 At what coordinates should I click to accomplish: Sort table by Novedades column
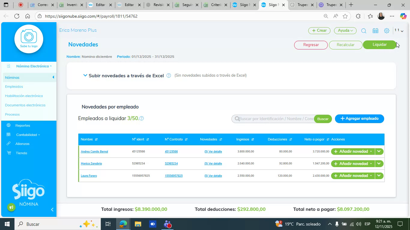pos(221,140)
